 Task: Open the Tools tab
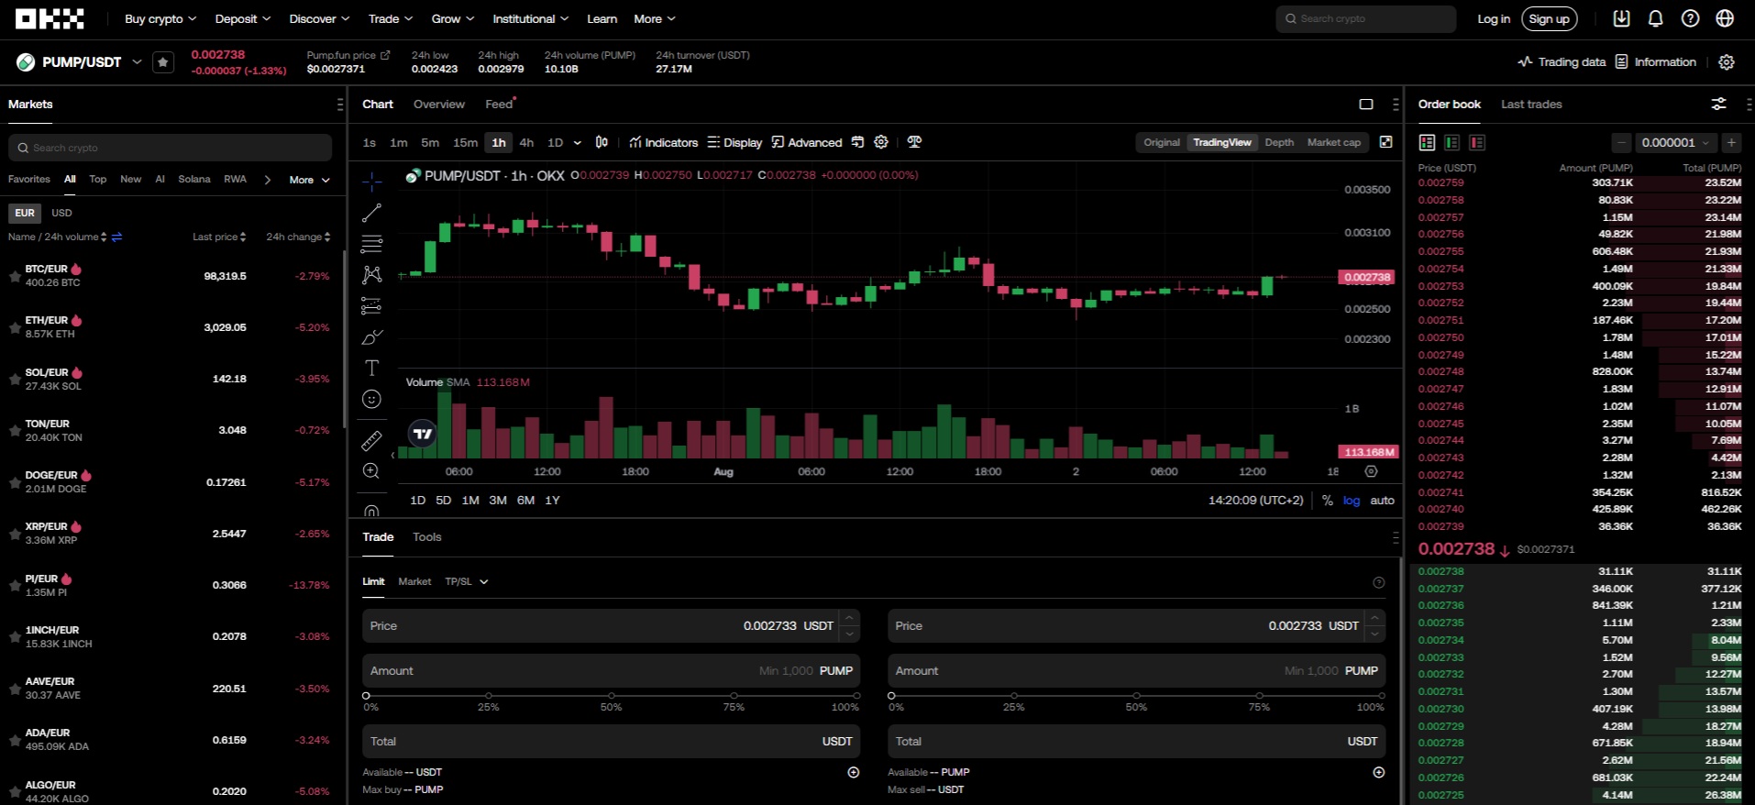coord(426,537)
